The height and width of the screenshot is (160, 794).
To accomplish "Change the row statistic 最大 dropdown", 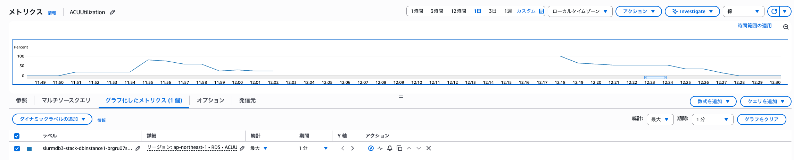I will pos(259,148).
